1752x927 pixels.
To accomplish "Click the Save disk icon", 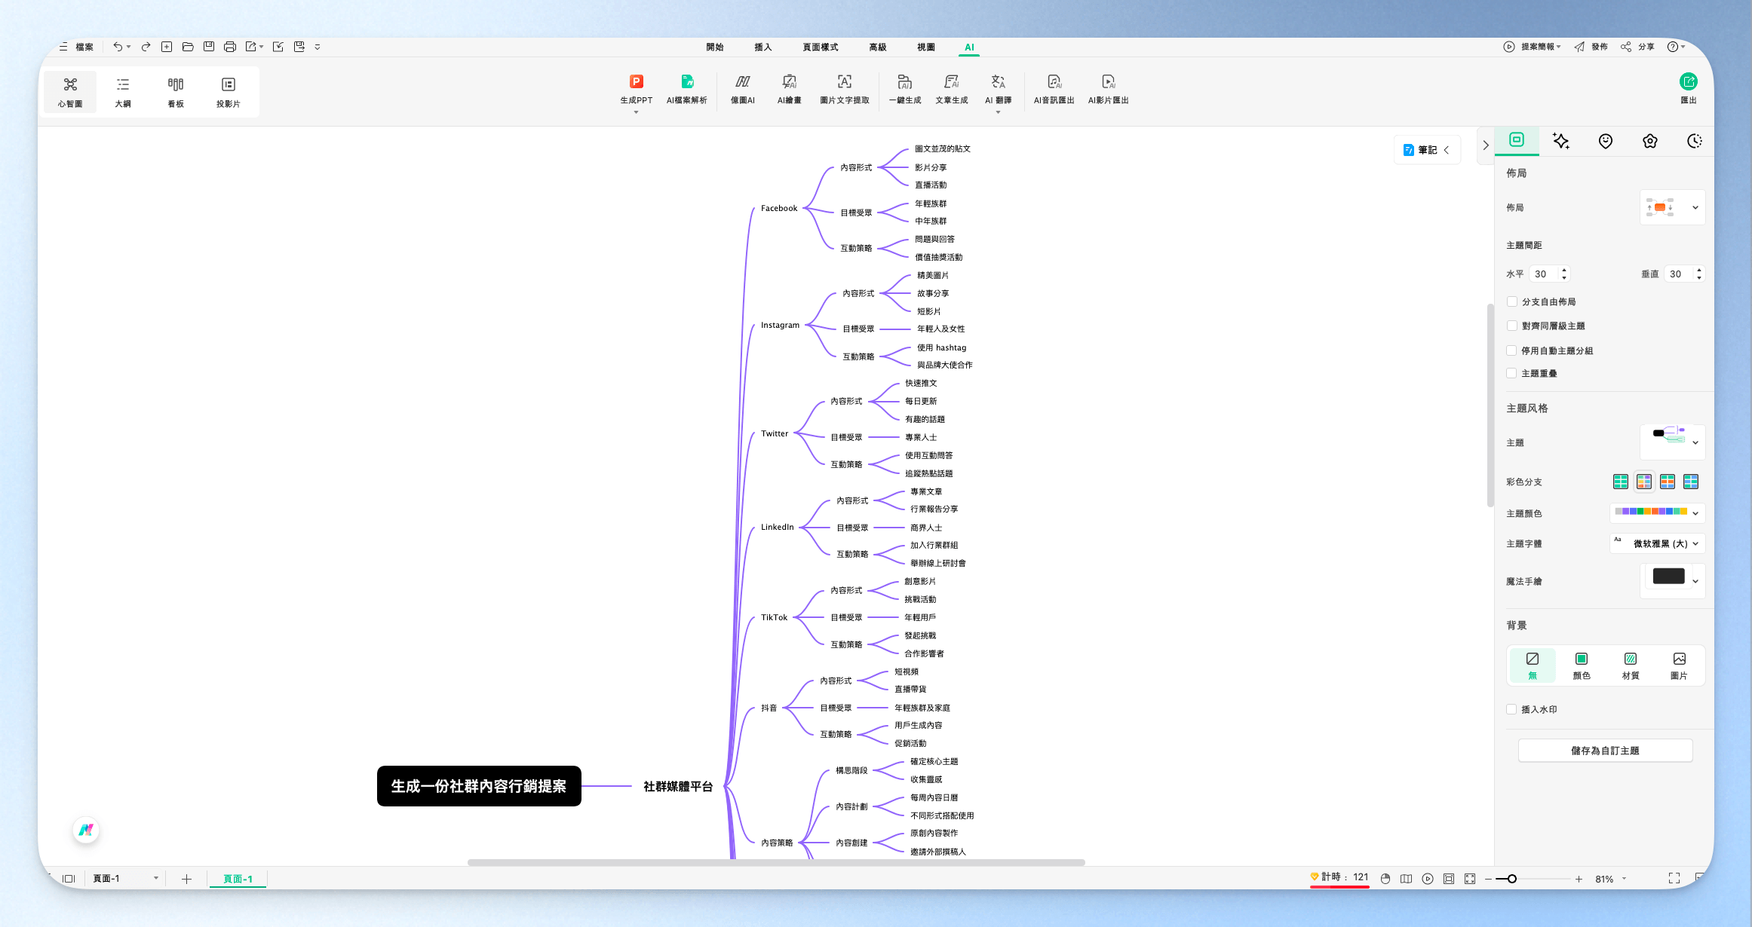I will (209, 47).
